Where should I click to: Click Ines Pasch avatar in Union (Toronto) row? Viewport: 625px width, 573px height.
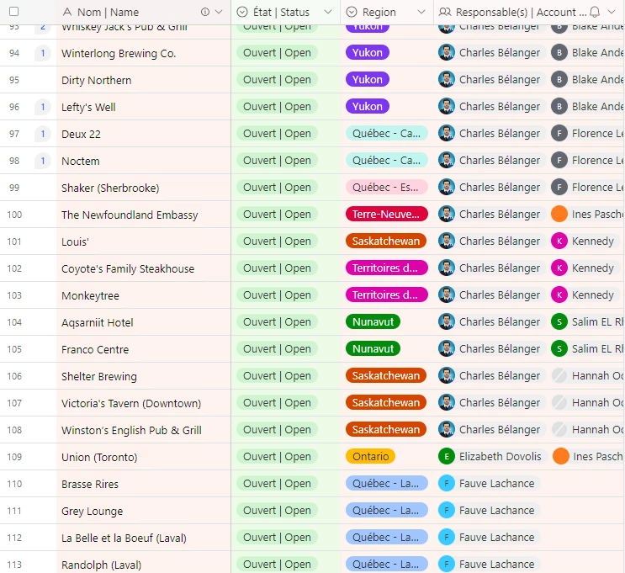[x=561, y=456]
